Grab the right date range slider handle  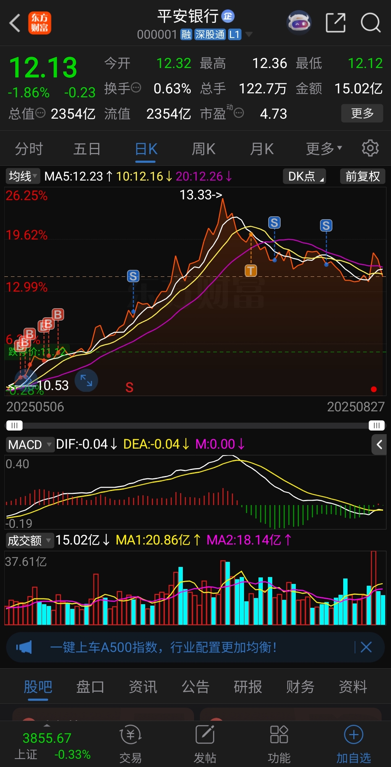[x=377, y=425]
